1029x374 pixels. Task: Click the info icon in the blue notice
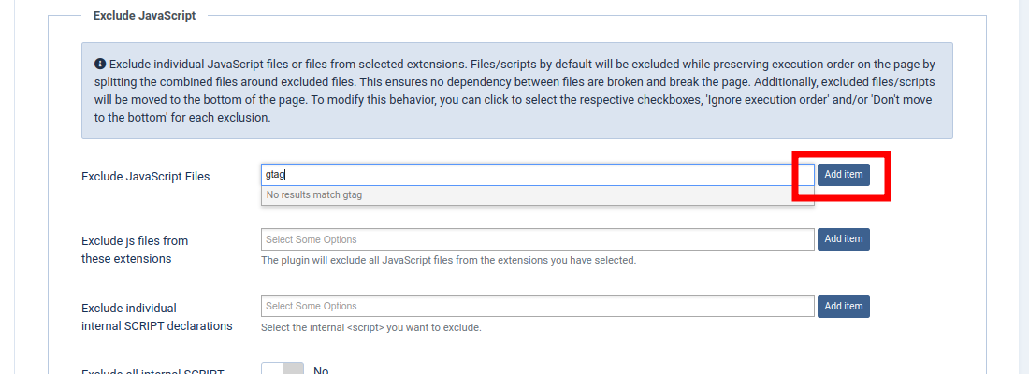100,65
